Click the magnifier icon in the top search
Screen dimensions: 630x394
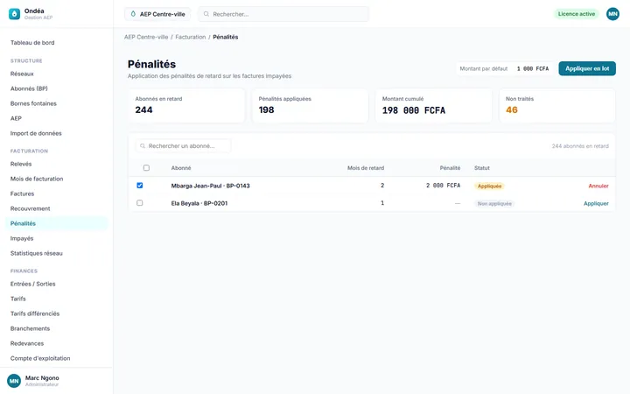[206, 14]
